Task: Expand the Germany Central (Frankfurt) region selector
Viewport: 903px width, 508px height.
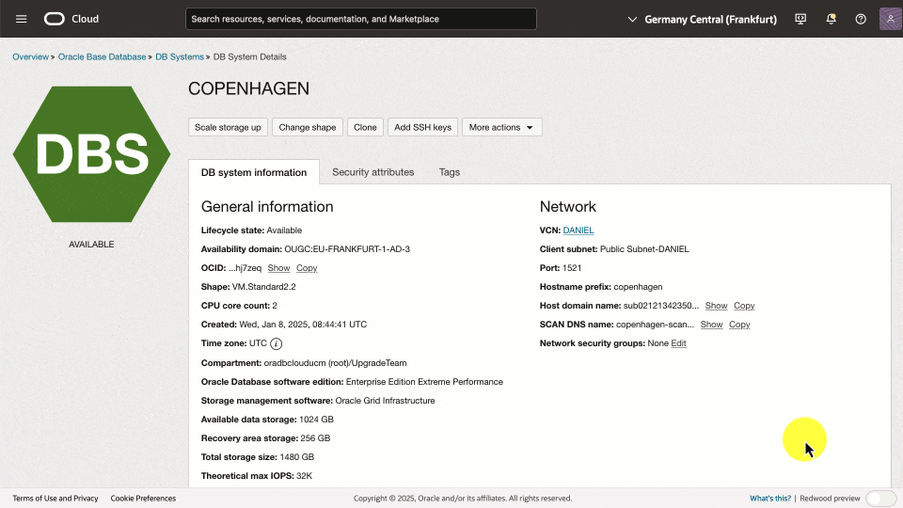Action: coord(702,19)
